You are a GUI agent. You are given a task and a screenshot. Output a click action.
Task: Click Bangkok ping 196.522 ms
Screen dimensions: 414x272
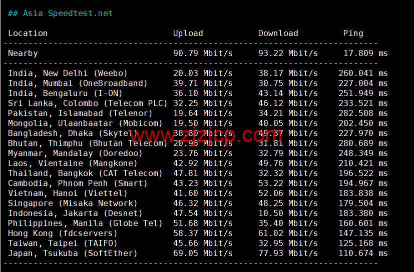[363, 173]
